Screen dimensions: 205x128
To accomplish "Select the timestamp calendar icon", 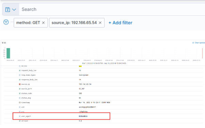I will (20, 103).
